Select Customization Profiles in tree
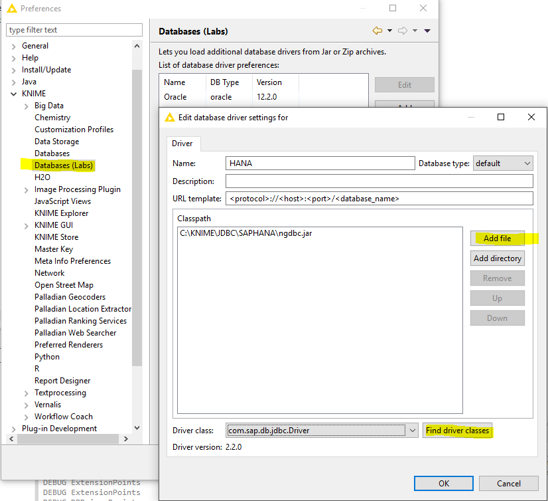 (x=74, y=130)
